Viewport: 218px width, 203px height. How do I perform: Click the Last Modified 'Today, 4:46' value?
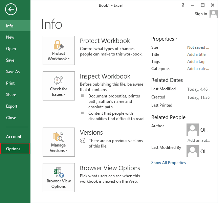pyautogui.click(x=199, y=89)
